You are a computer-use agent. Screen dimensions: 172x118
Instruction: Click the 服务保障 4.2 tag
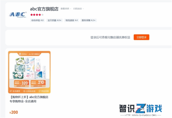[x=89, y=20]
